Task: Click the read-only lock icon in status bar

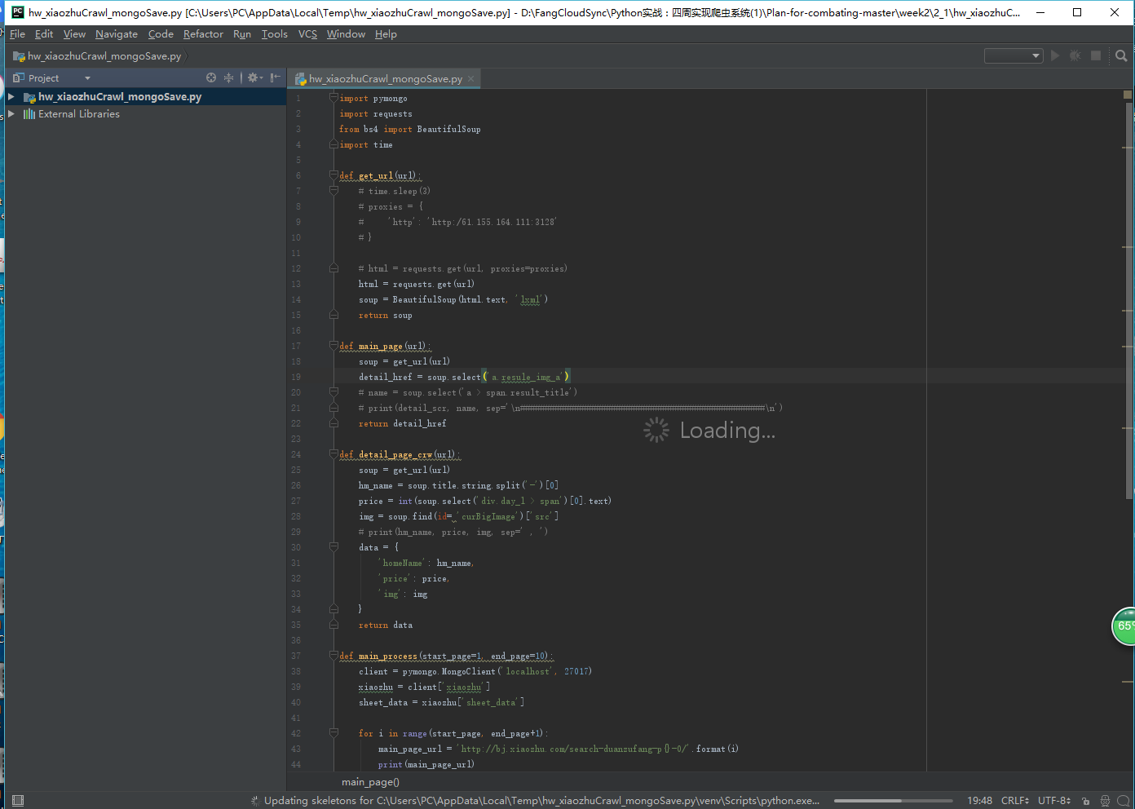Action: (x=1086, y=801)
